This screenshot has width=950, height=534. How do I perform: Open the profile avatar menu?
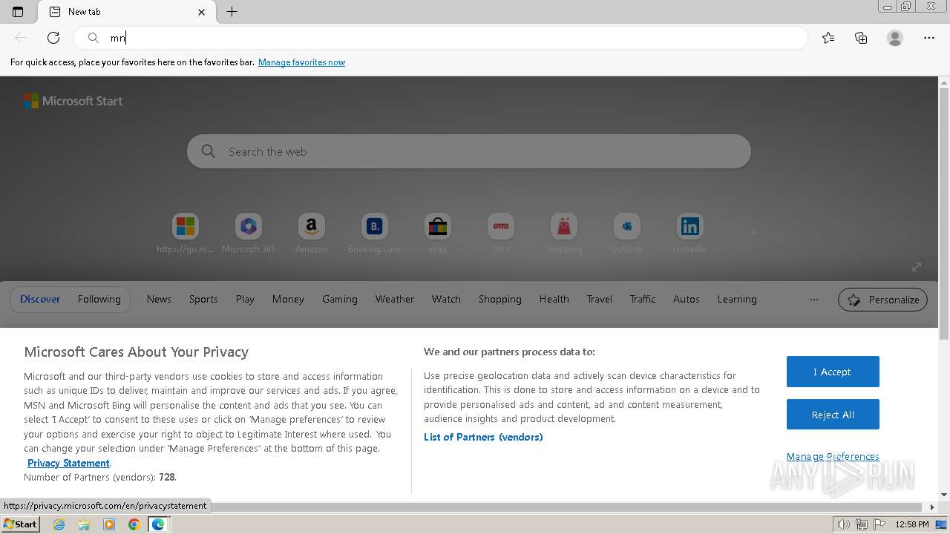[895, 38]
